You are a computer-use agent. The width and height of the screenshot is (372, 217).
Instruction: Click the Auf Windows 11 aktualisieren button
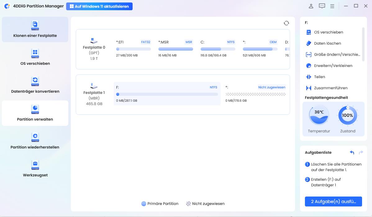point(99,6)
